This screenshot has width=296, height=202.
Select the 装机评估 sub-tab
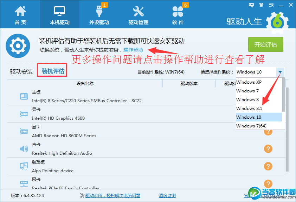pyautogui.click(x=53, y=71)
